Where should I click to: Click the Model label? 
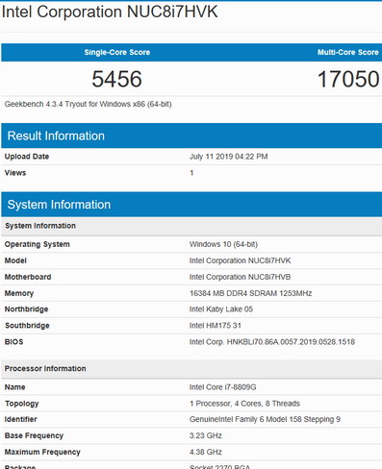(x=15, y=260)
